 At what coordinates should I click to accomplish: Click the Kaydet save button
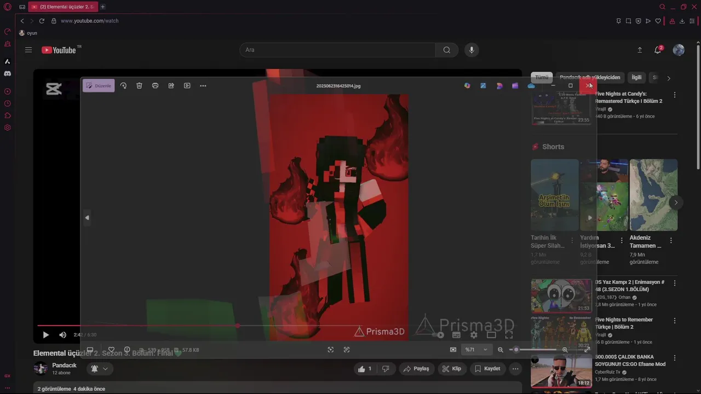(x=487, y=369)
